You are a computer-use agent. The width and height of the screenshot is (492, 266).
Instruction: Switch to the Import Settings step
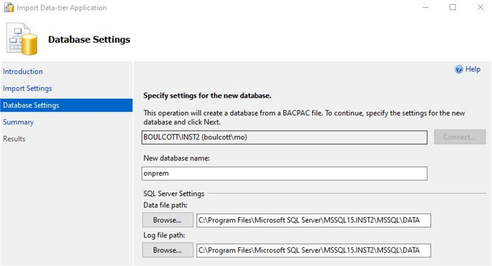click(x=27, y=88)
